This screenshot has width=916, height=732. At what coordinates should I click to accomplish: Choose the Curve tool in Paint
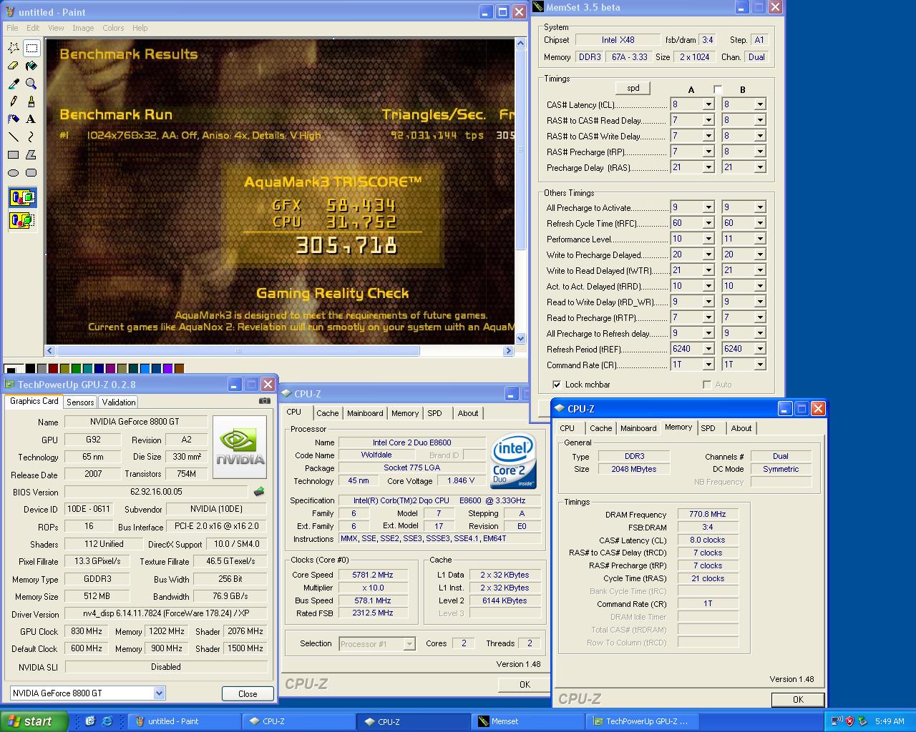(31, 137)
